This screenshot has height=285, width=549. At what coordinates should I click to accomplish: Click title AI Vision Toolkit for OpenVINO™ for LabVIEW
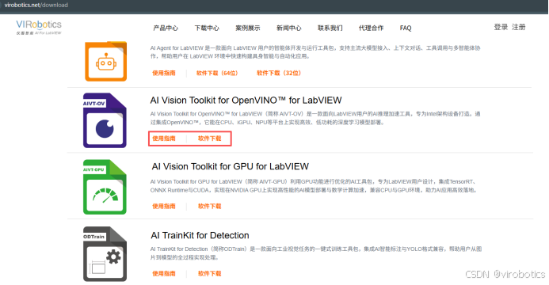point(246,101)
